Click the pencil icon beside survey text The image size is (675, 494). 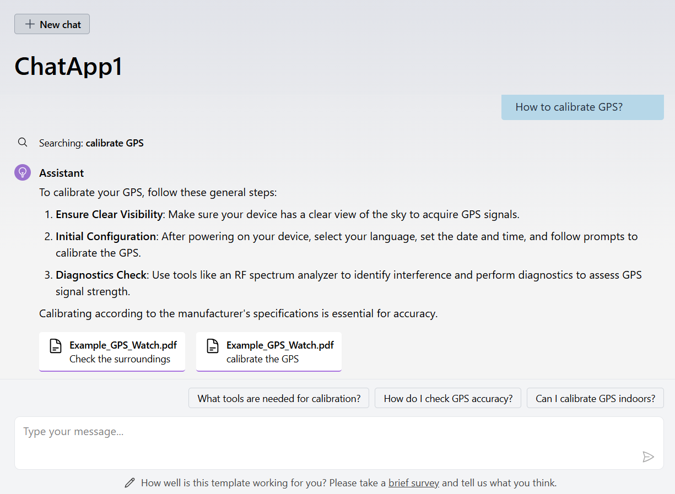130,483
